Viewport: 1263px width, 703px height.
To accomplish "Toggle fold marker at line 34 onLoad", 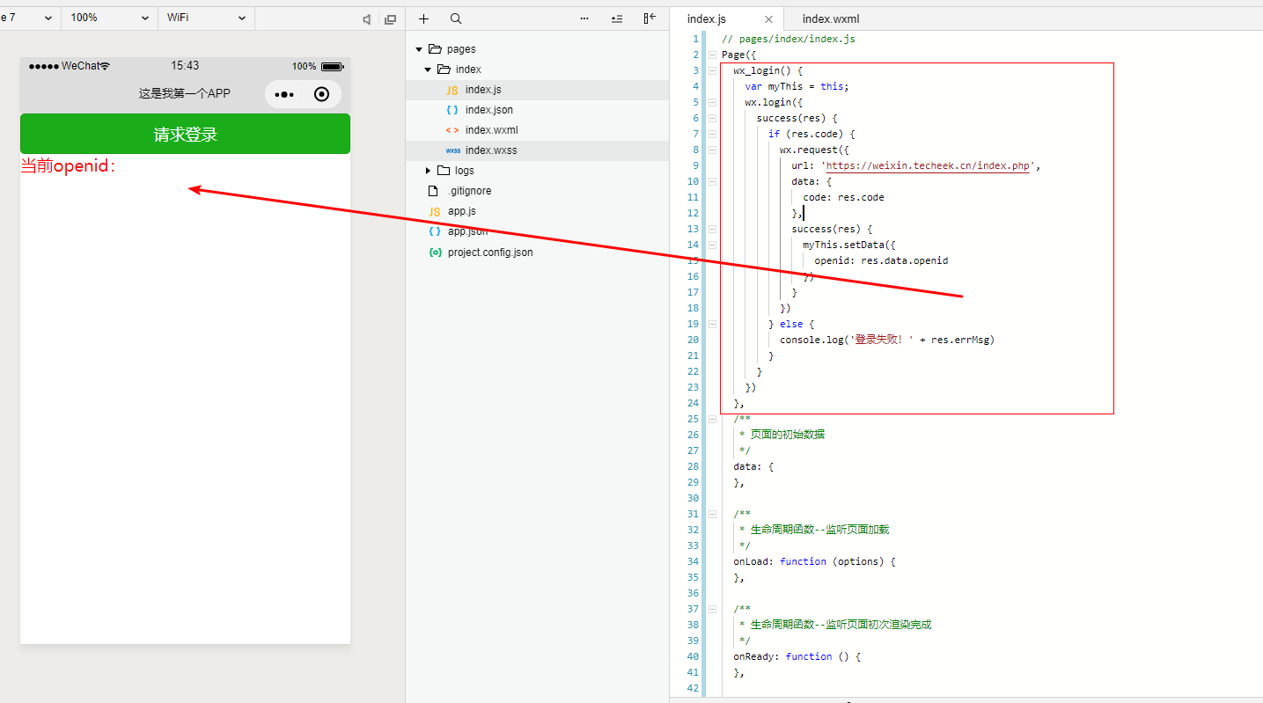I will pyautogui.click(x=711, y=561).
